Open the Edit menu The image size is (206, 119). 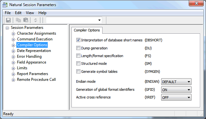[x=18, y=13]
